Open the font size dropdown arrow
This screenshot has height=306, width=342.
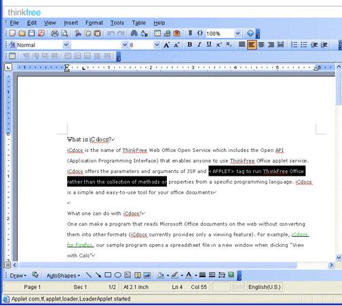[157, 45]
